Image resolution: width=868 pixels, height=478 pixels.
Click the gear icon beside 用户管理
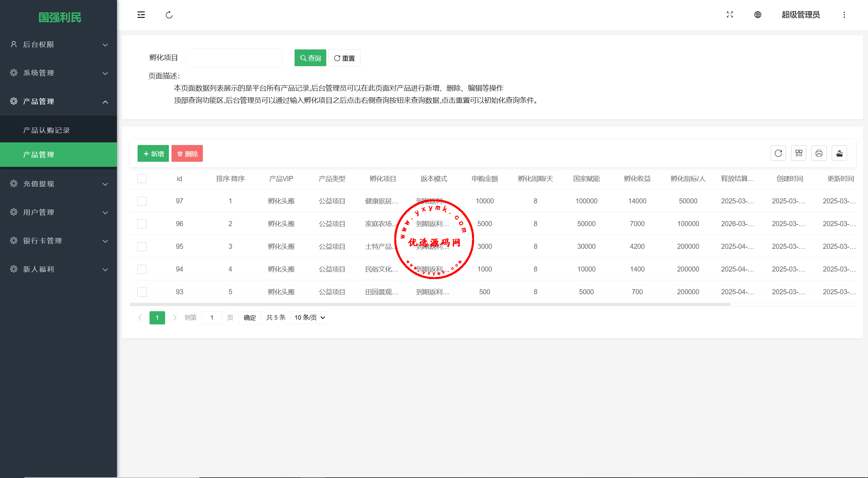14,212
